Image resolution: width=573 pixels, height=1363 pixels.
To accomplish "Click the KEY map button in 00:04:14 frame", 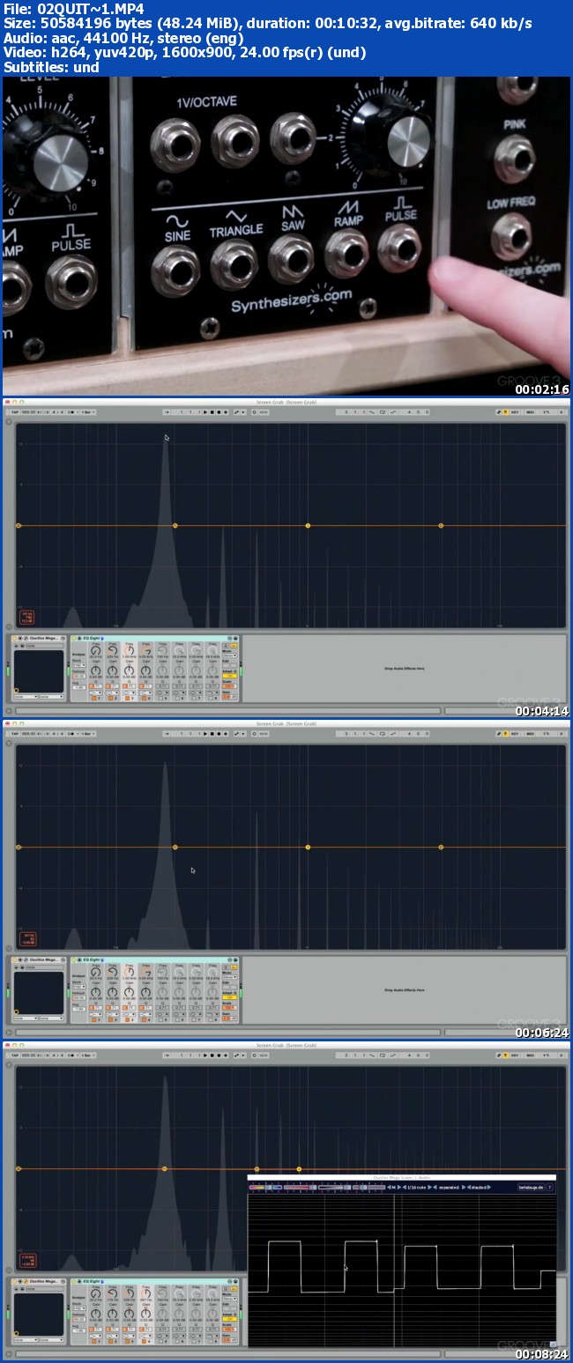I will pos(515,411).
